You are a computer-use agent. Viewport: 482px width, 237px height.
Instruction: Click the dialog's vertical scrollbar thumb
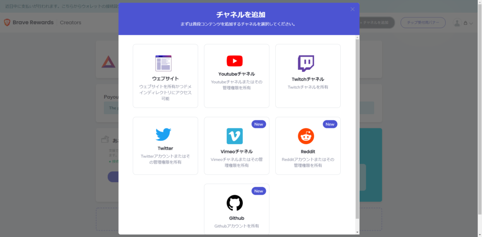(357, 127)
